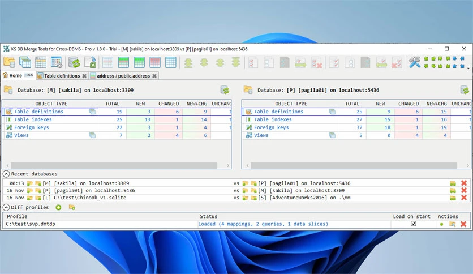Screen dimensions: 473x274
Task: Click the all-red rows table toolbar icon
Action: pos(155,62)
